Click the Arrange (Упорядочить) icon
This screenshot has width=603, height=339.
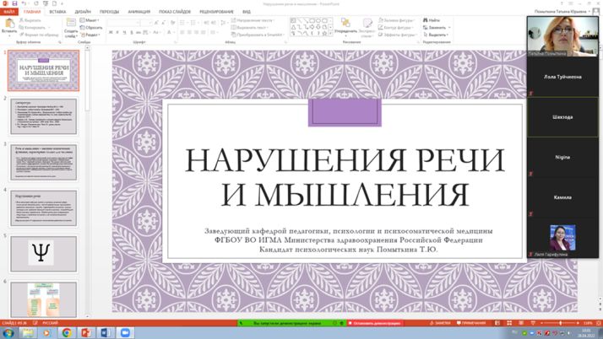(345, 23)
